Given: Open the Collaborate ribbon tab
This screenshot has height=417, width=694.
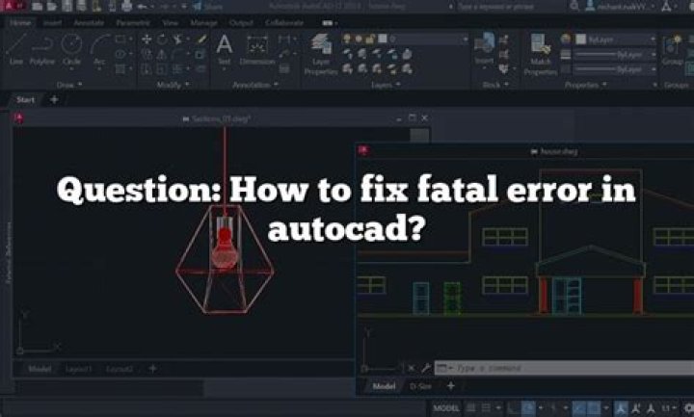Looking at the screenshot, I should 284,22.
